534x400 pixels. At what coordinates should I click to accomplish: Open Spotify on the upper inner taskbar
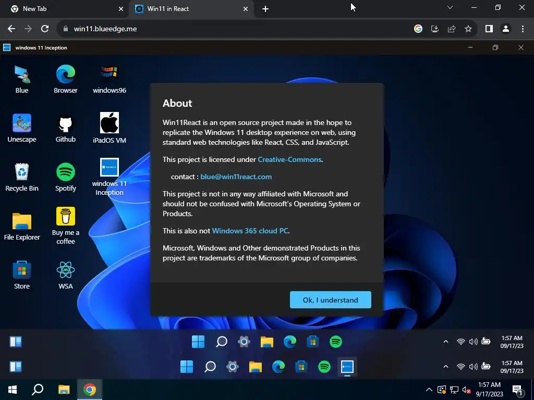(x=336, y=342)
